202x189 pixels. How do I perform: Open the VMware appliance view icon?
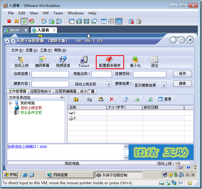[111, 21]
